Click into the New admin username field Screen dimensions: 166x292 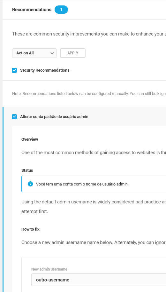click(x=99, y=280)
